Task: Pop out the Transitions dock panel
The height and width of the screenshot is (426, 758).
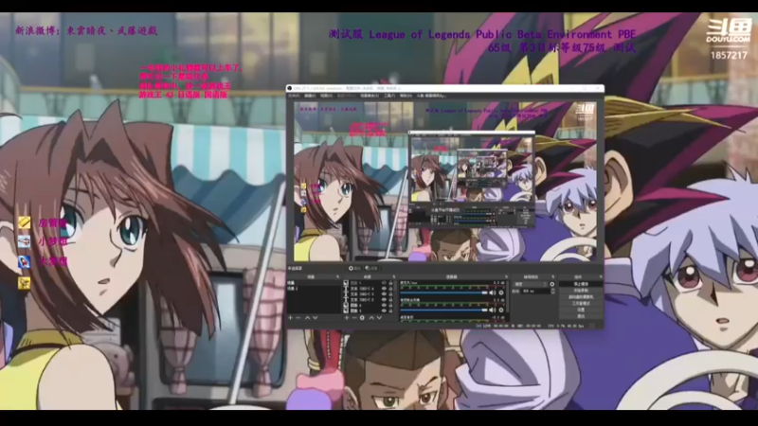Action: tap(553, 276)
